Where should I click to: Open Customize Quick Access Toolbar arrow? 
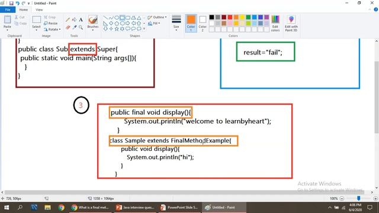pos(28,4)
